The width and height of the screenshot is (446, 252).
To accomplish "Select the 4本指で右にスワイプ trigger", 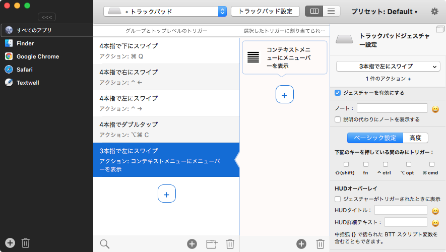I will tap(166, 77).
